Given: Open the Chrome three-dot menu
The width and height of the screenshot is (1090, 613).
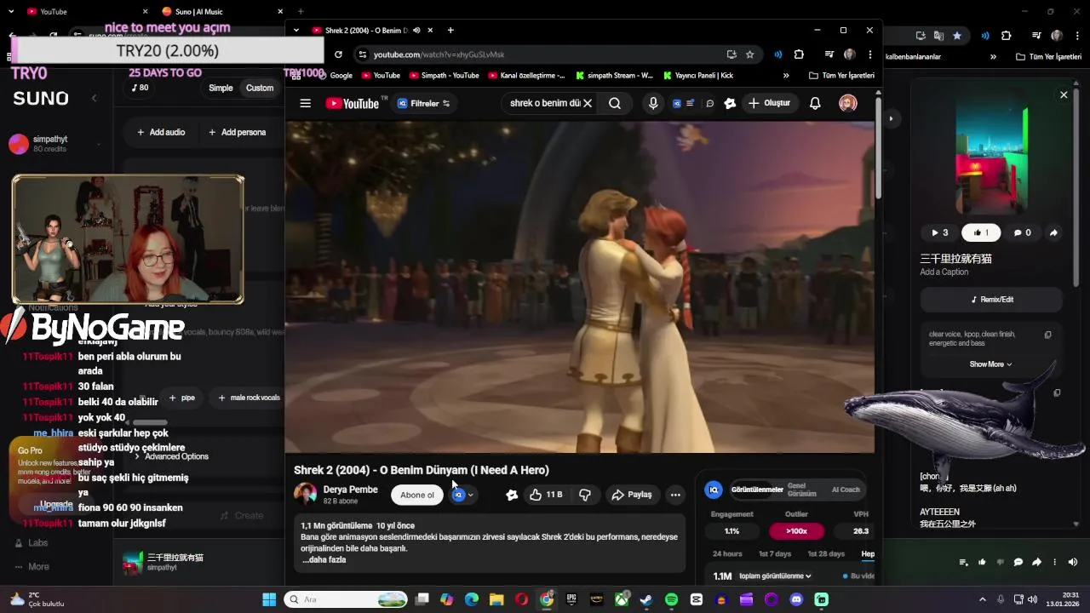Looking at the screenshot, I should 870,54.
